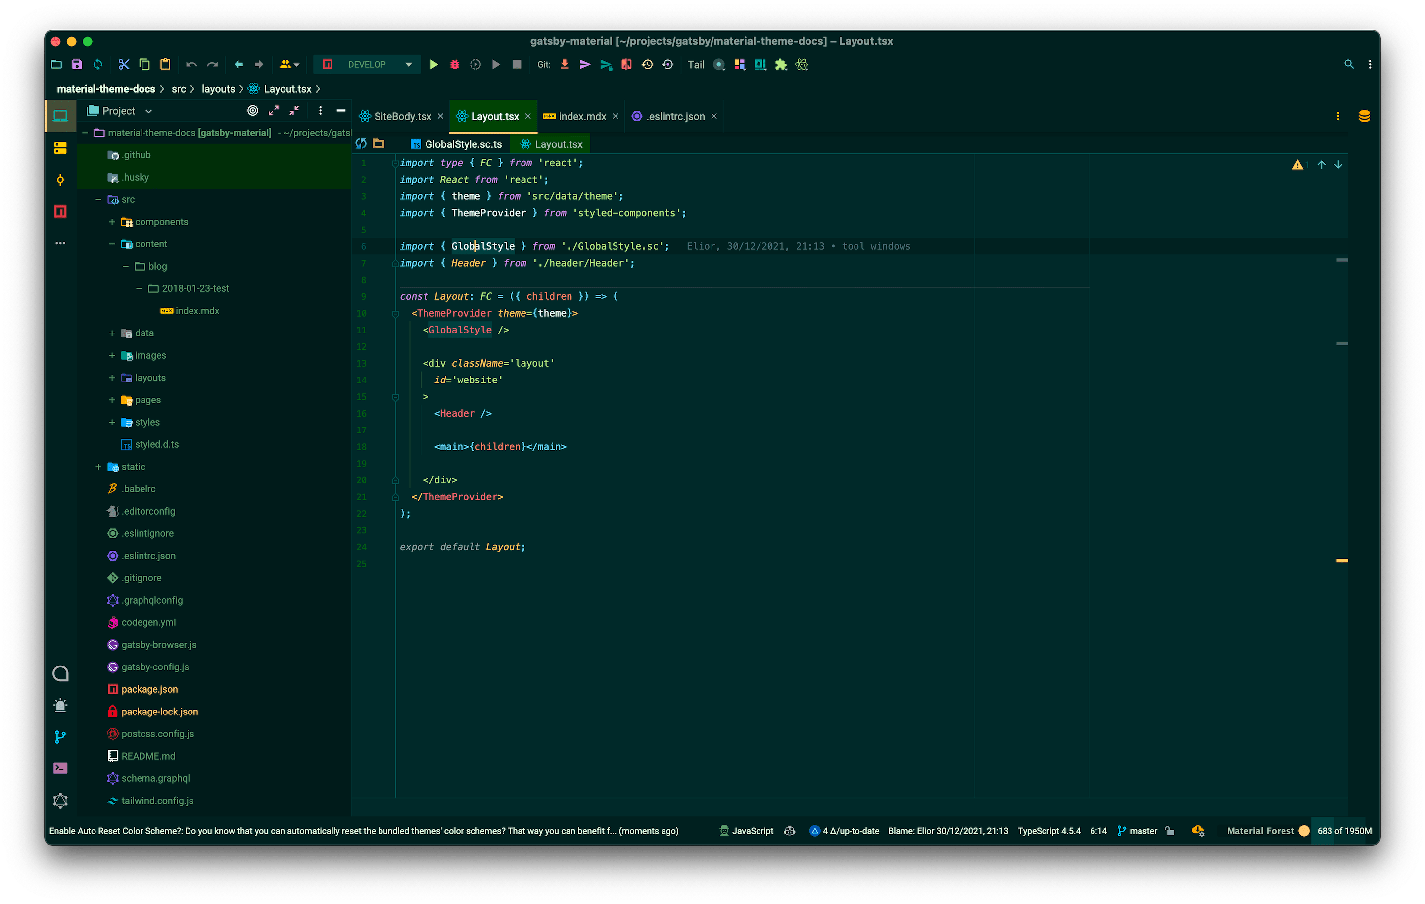Viewport: 1425px width, 904px height.
Task: Expand the components folder in tree
Action: pyautogui.click(x=112, y=222)
